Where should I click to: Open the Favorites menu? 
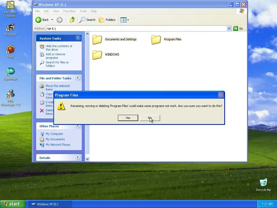click(x=69, y=11)
